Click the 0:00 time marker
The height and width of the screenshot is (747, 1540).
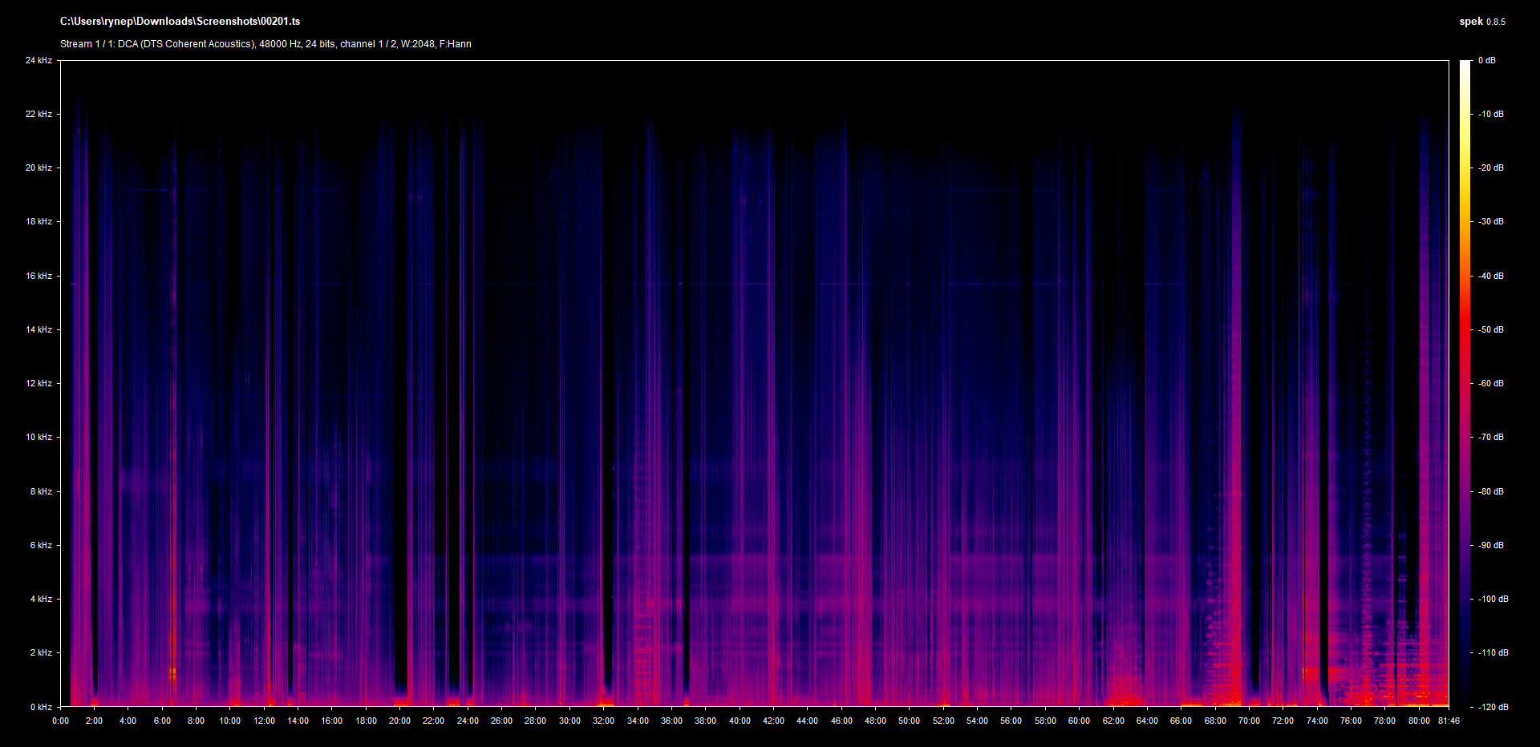pos(60,721)
